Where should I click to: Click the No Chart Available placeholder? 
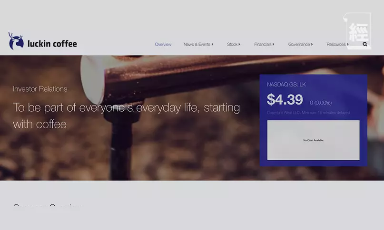tap(314, 140)
